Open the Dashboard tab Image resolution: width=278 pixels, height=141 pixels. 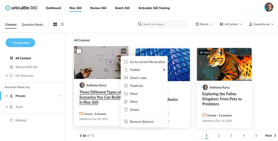pos(53,8)
